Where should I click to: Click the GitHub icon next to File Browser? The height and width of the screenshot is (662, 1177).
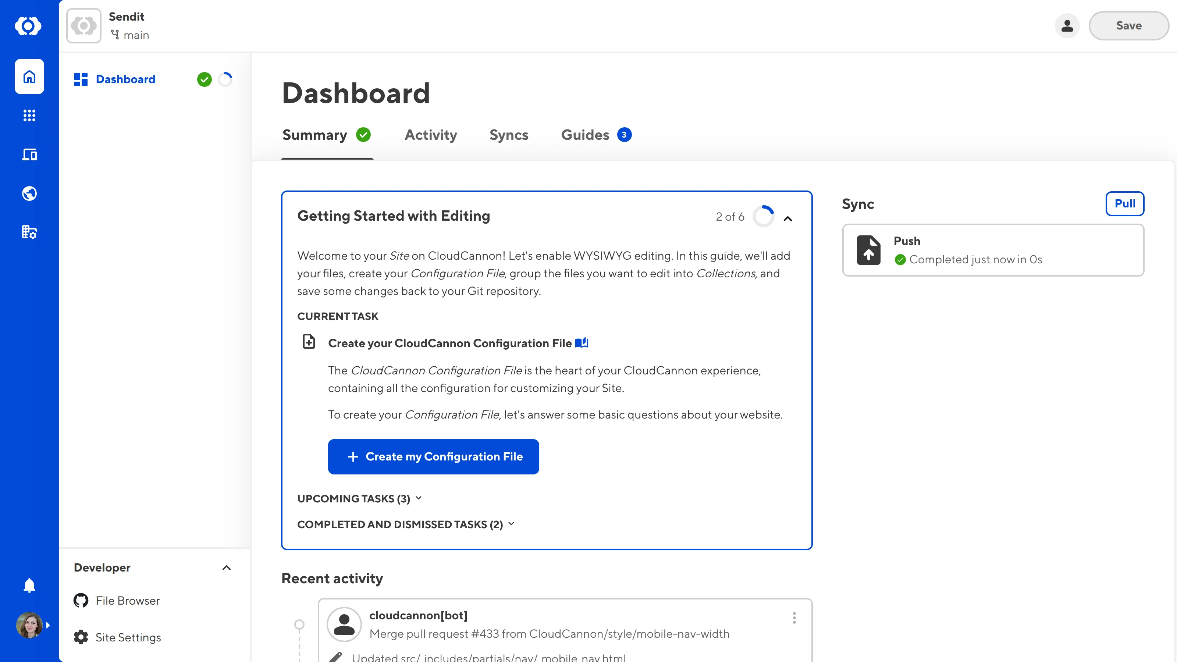(81, 600)
